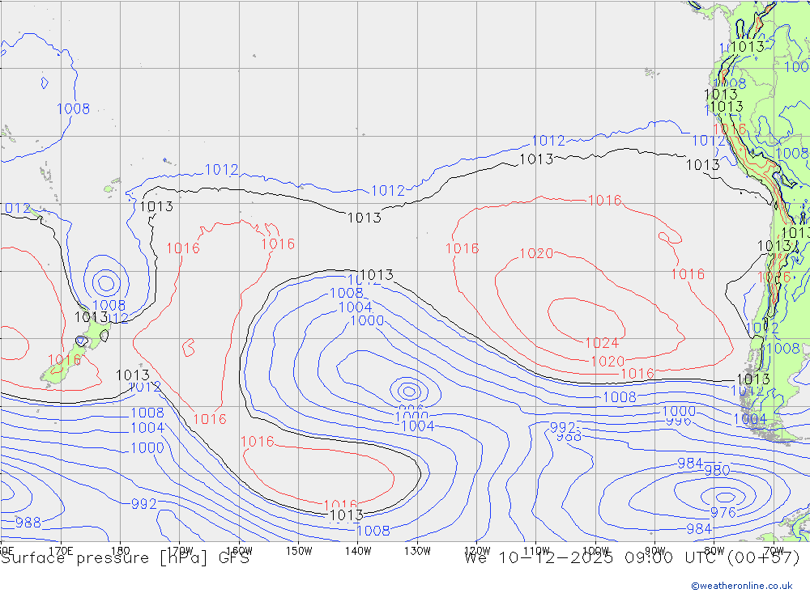The width and height of the screenshot is (810, 593).
Task: Click the concentric low center north of New Zealand
Action: tap(105, 282)
